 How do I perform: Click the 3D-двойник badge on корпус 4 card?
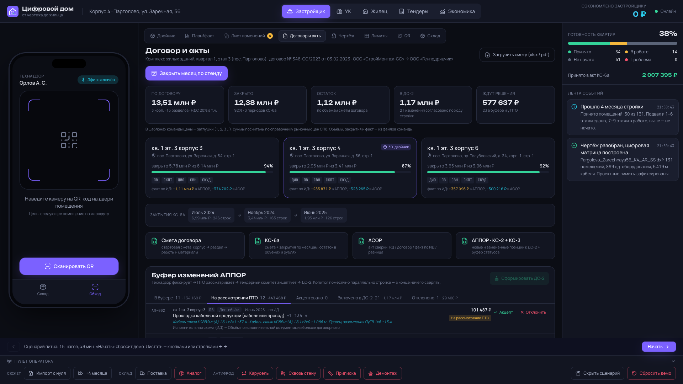click(x=396, y=147)
